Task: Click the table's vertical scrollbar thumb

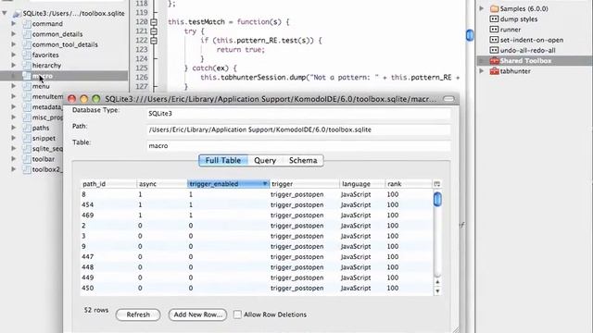Action: tap(437, 199)
